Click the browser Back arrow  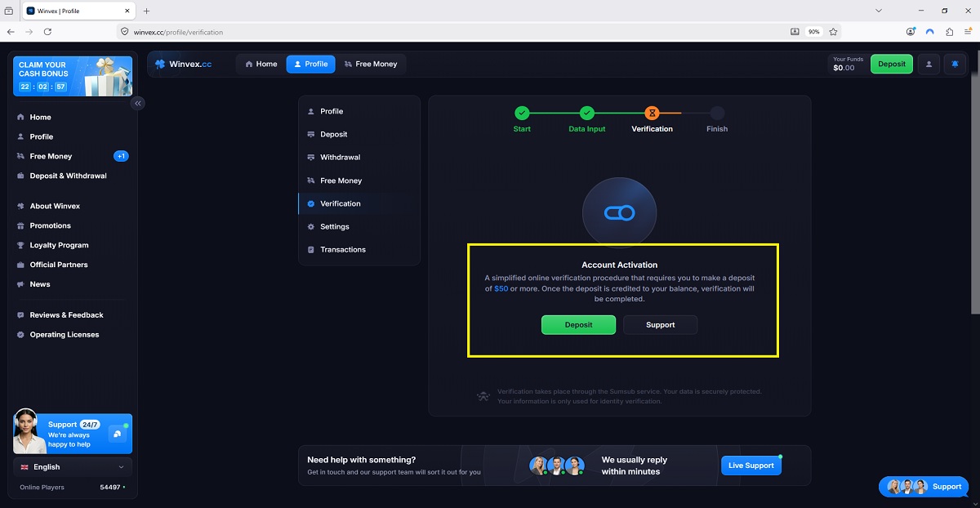(x=11, y=32)
